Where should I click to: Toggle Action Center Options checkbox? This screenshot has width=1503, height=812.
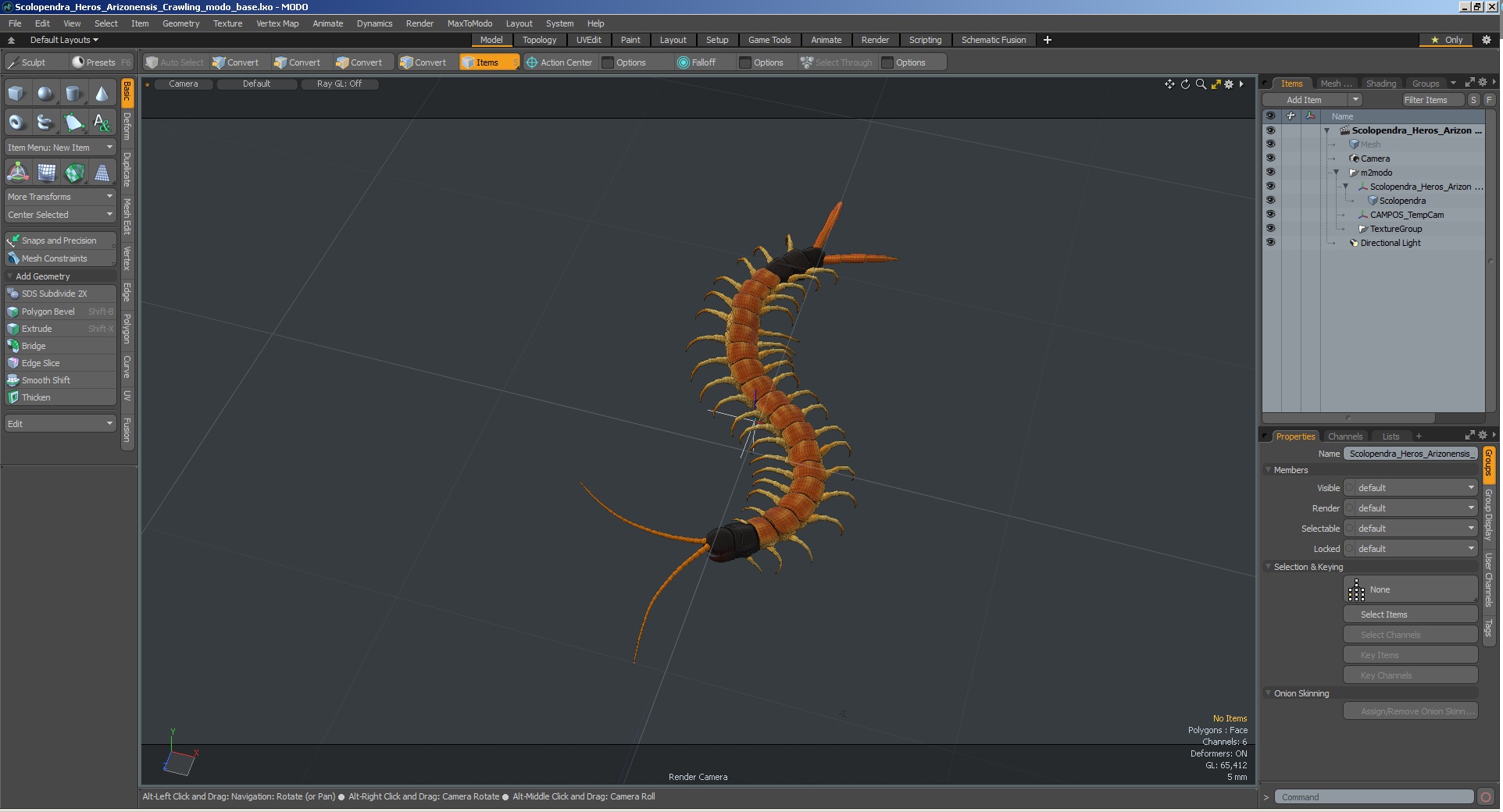(x=608, y=62)
